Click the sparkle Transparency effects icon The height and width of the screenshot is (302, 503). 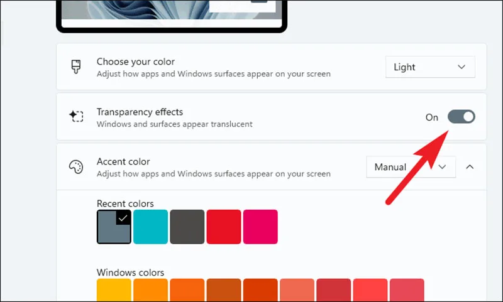coord(76,116)
